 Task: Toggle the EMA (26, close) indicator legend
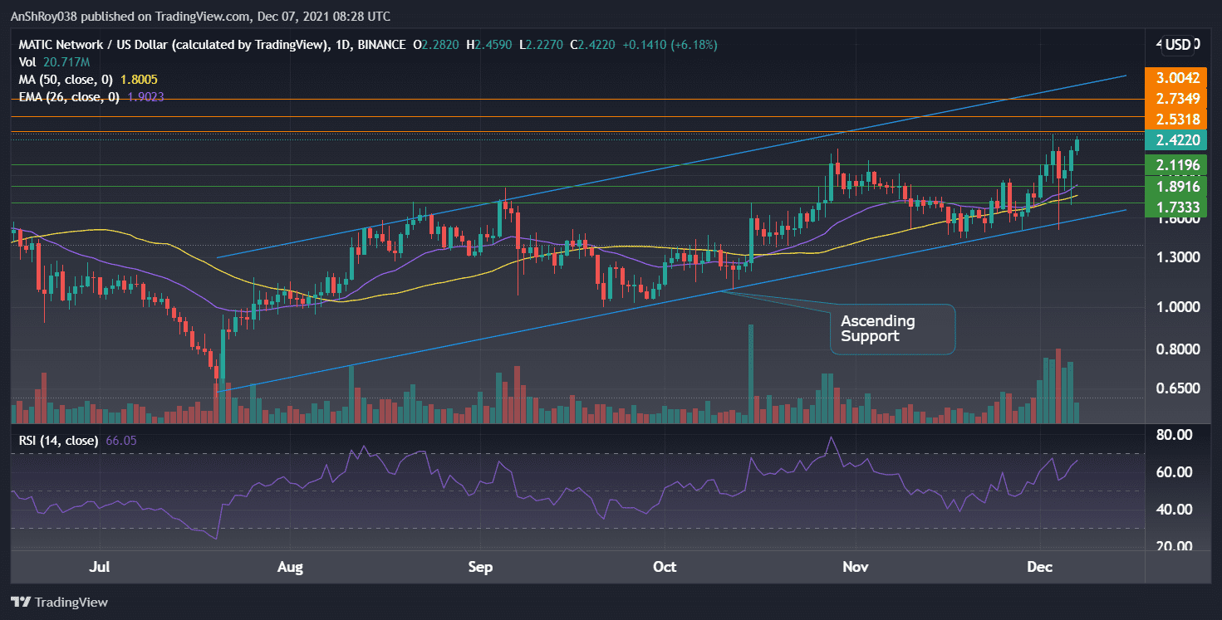click(x=71, y=98)
